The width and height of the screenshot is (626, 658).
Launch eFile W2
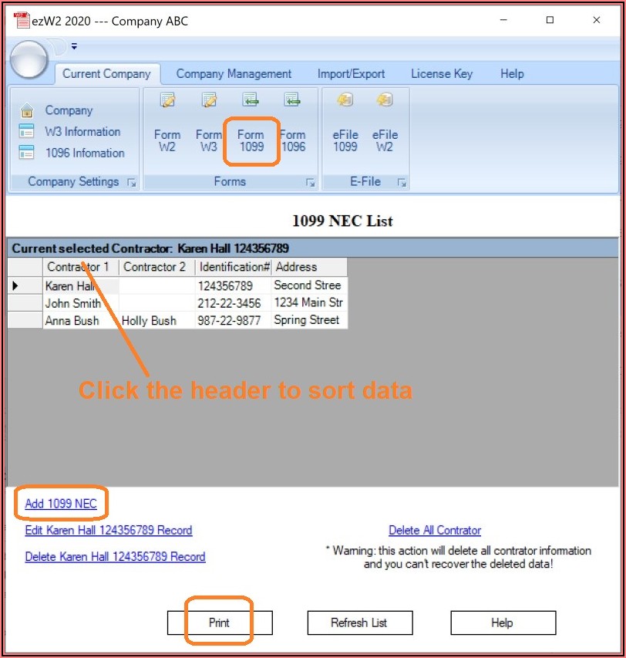385,124
